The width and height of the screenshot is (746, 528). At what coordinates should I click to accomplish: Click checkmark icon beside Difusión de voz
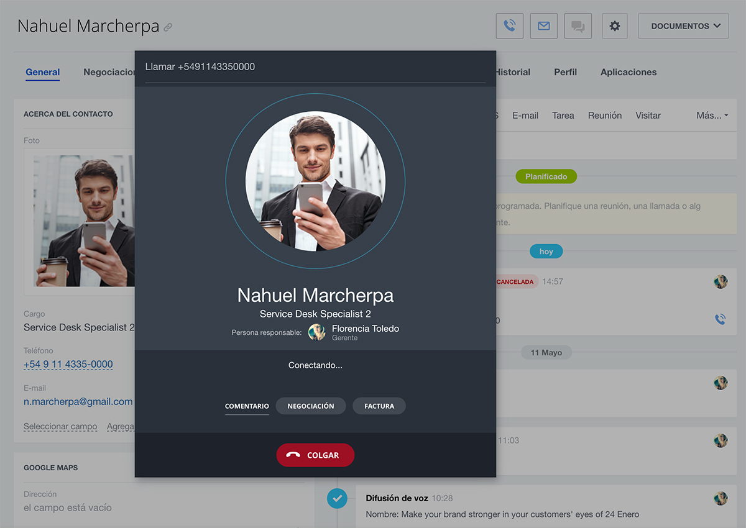point(337,498)
